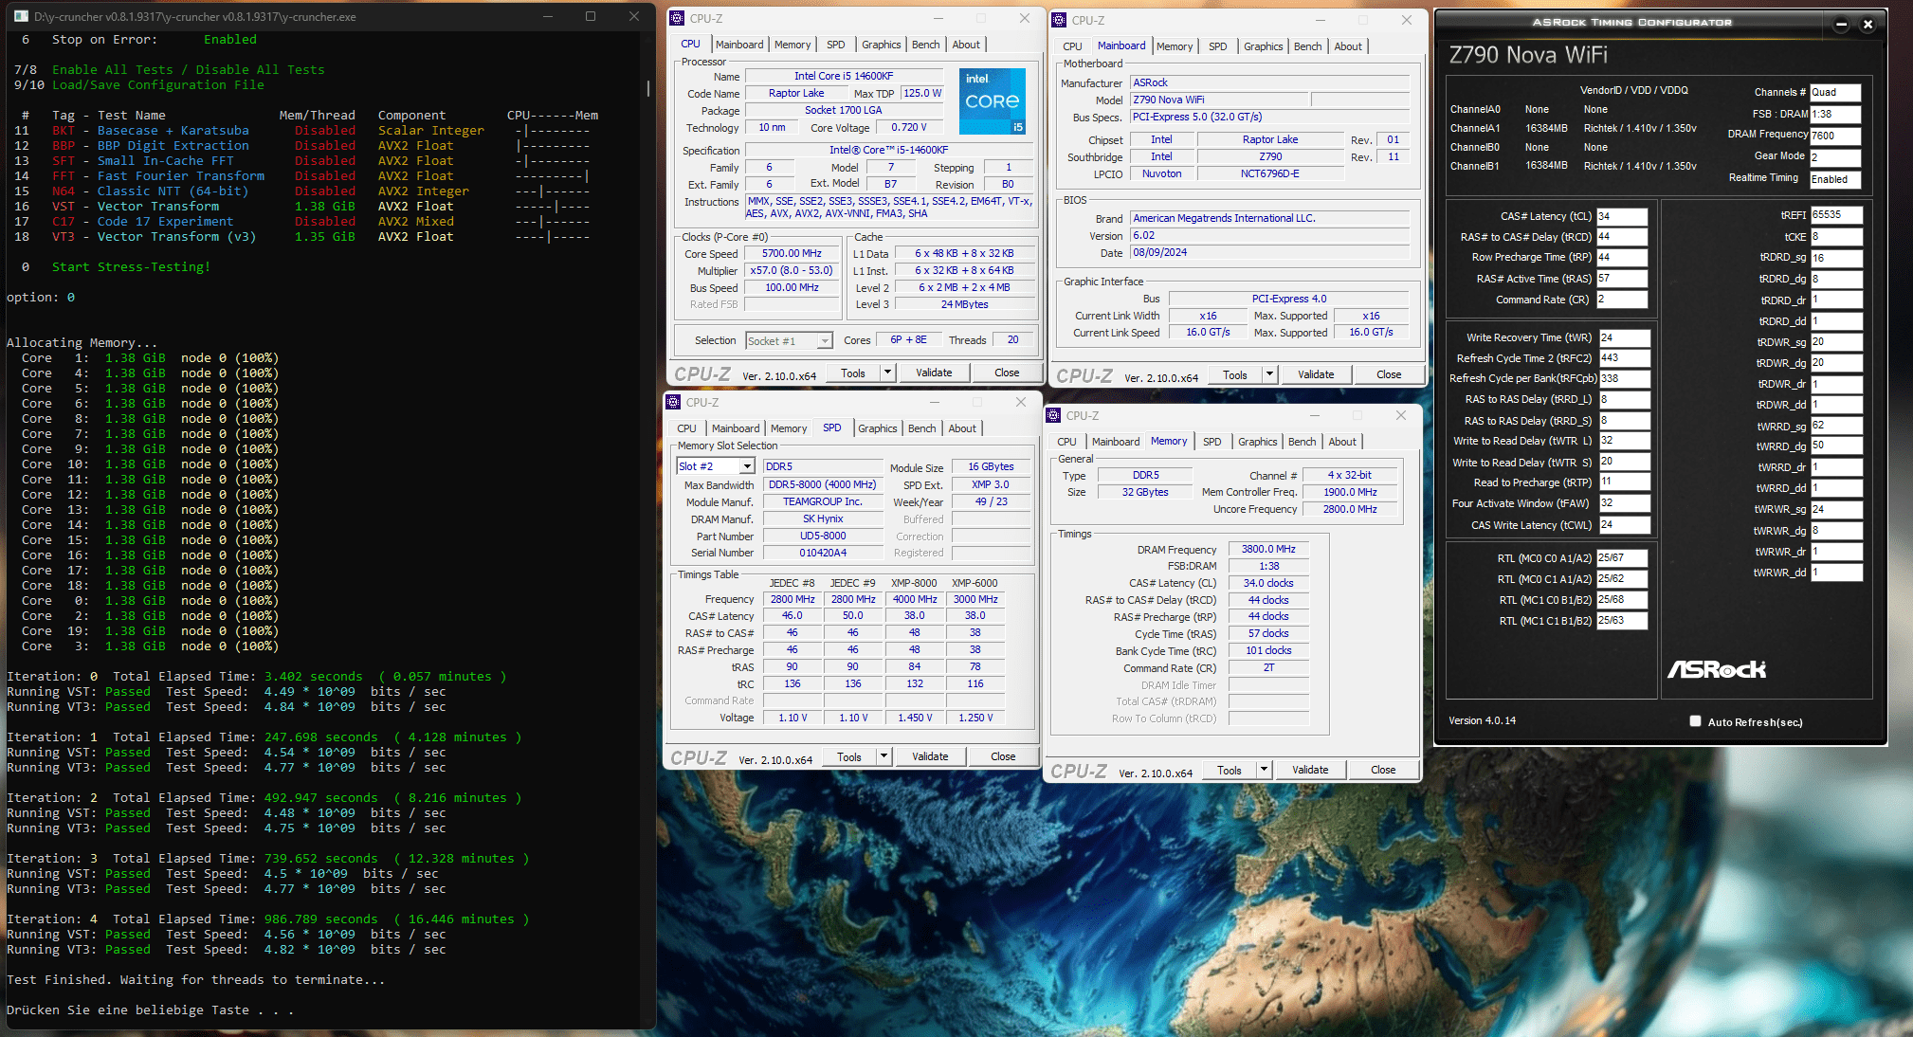This screenshot has height=1037, width=1913.
Task: Click the Refresh Cycle Time 2 (tRFC2) field
Action: click(x=1624, y=358)
